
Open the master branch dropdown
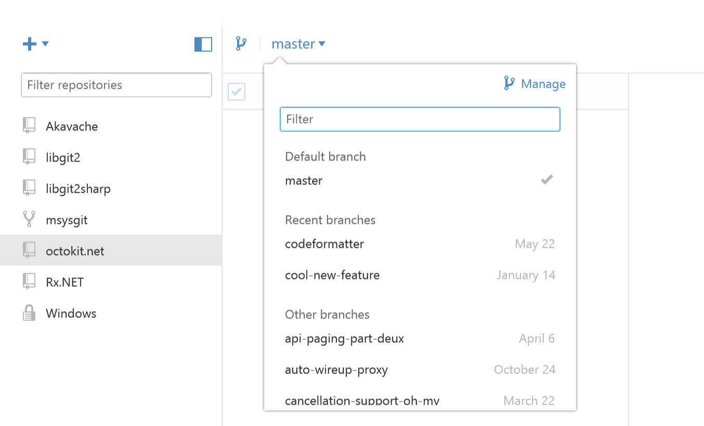pyautogui.click(x=298, y=44)
